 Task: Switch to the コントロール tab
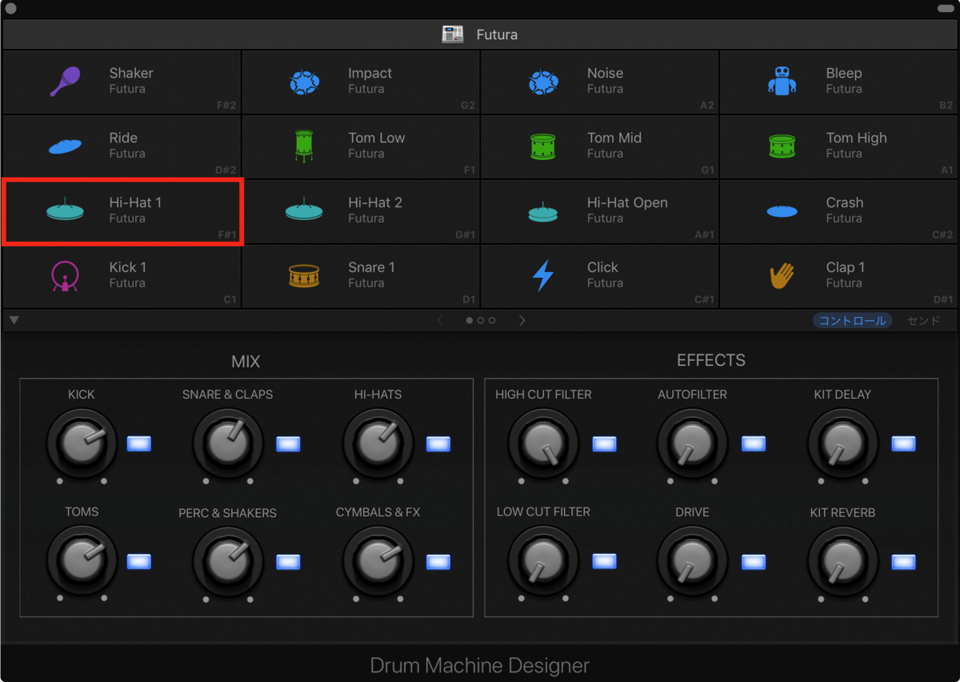tap(852, 320)
